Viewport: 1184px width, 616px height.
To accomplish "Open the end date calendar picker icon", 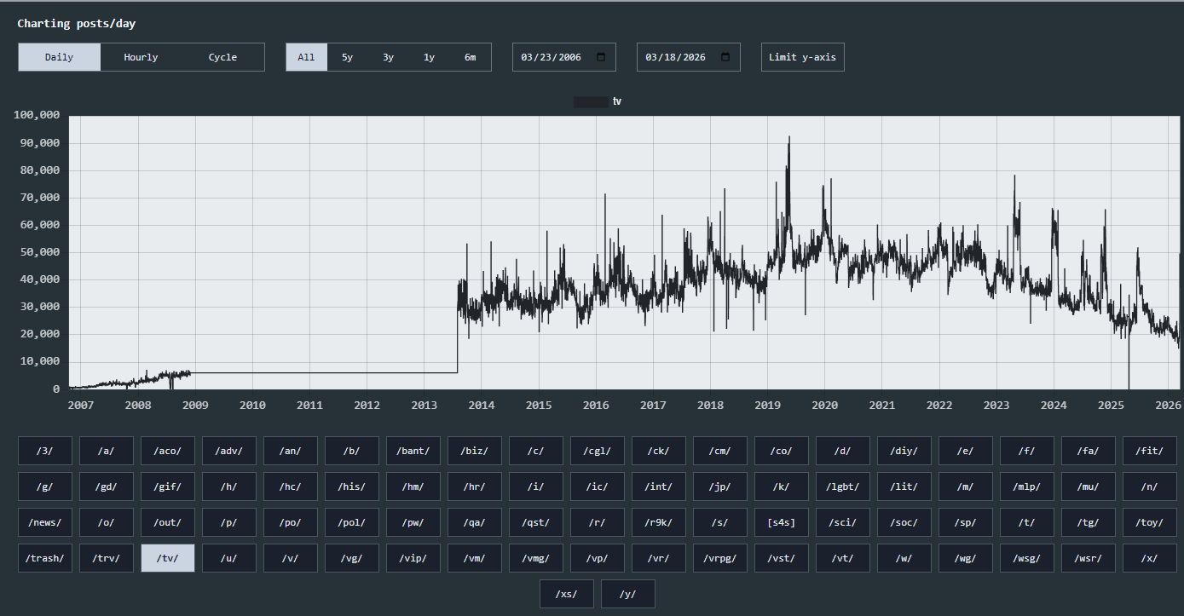I will [x=725, y=57].
